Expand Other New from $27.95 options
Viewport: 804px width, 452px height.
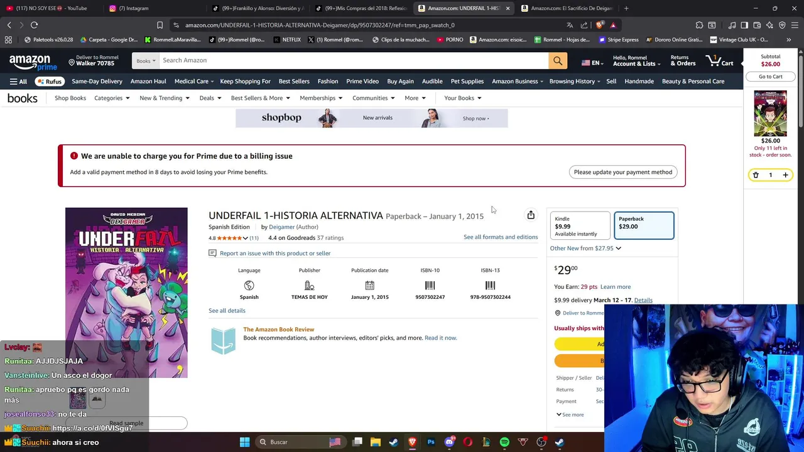(585, 248)
